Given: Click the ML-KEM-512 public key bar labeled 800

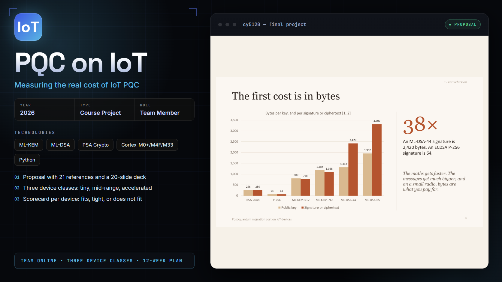Looking at the screenshot, I should [x=296, y=187].
